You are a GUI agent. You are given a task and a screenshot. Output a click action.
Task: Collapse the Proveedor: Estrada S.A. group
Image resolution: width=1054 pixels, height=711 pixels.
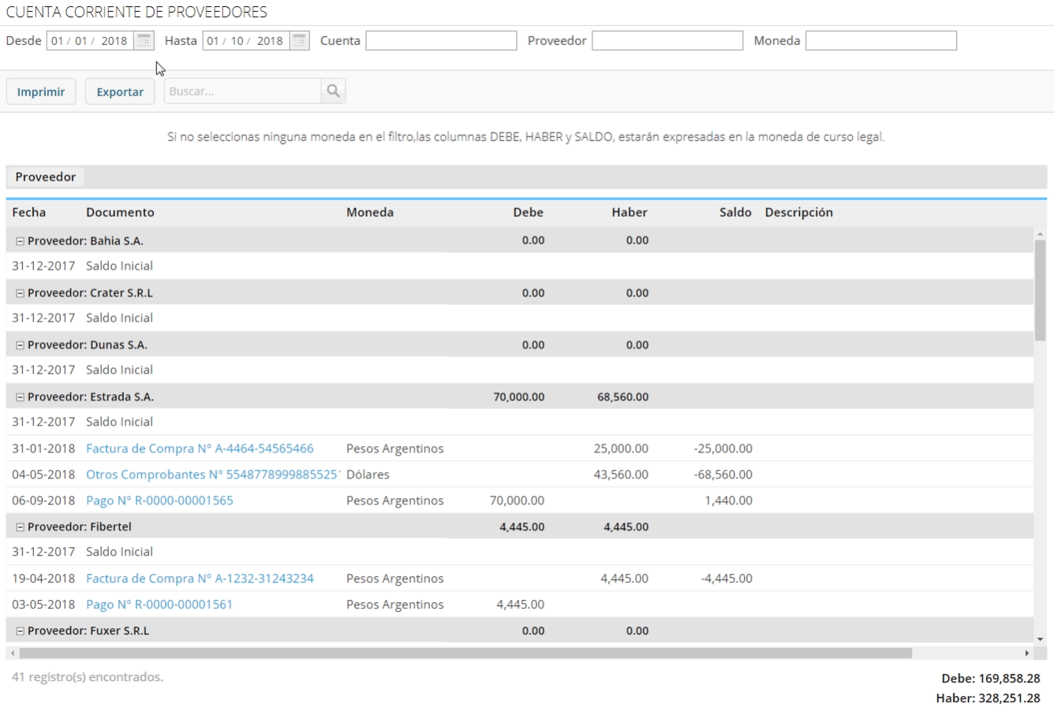click(x=21, y=397)
